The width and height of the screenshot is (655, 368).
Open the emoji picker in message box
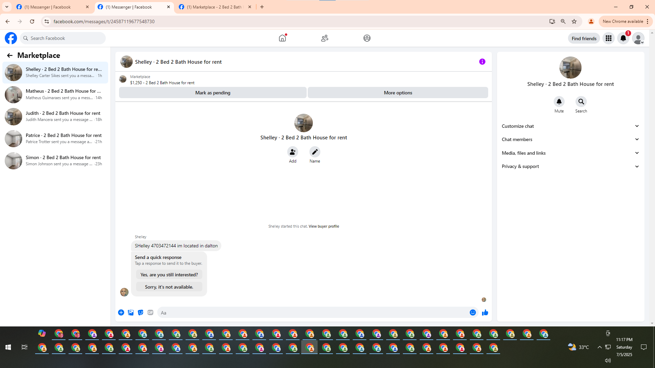coord(472,312)
